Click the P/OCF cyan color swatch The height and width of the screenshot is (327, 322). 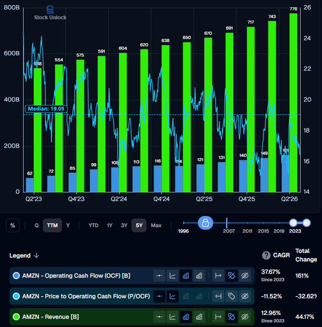(16, 296)
